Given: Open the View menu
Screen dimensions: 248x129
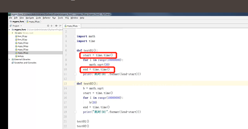Looking at the screenshot, I should [22, 18].
